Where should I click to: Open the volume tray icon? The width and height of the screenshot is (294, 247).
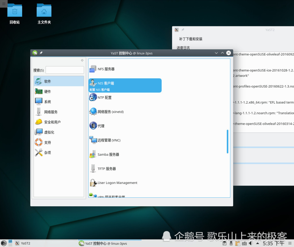[251, 243]
